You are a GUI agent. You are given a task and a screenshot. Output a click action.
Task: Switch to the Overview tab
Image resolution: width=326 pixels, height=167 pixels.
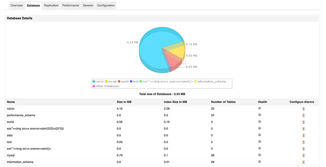click(x=17, y=5)
